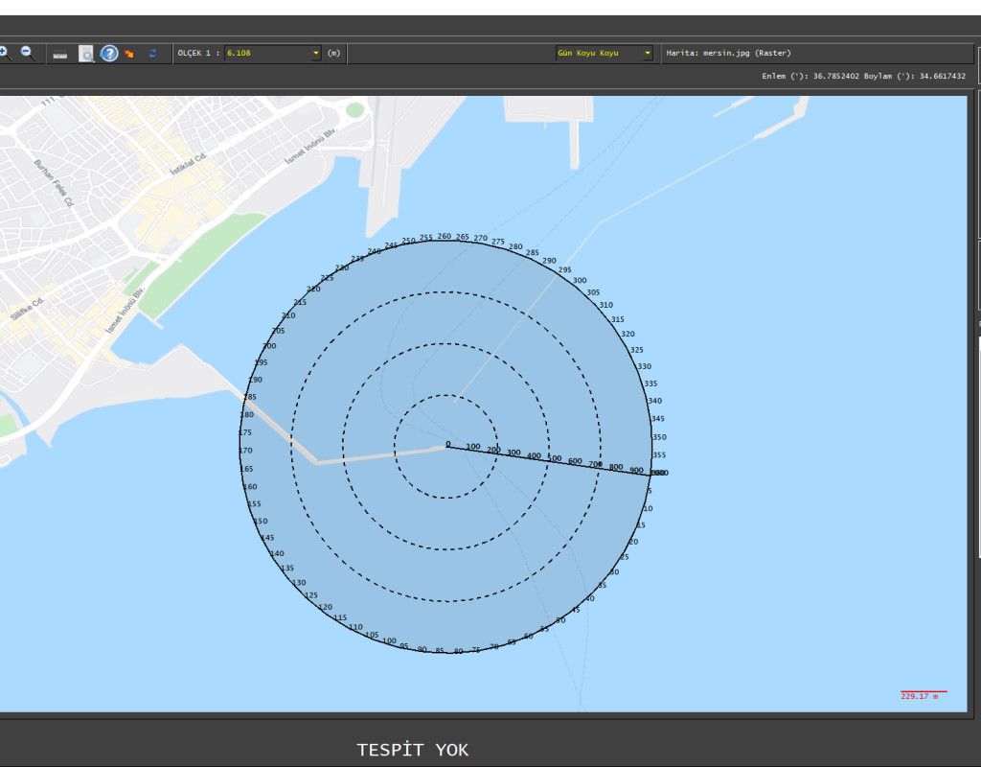Click the radar center point labeled 0

(x=446, y=446)
